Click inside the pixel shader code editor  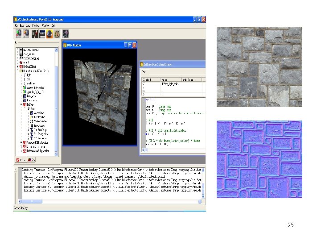coord(176,123)
